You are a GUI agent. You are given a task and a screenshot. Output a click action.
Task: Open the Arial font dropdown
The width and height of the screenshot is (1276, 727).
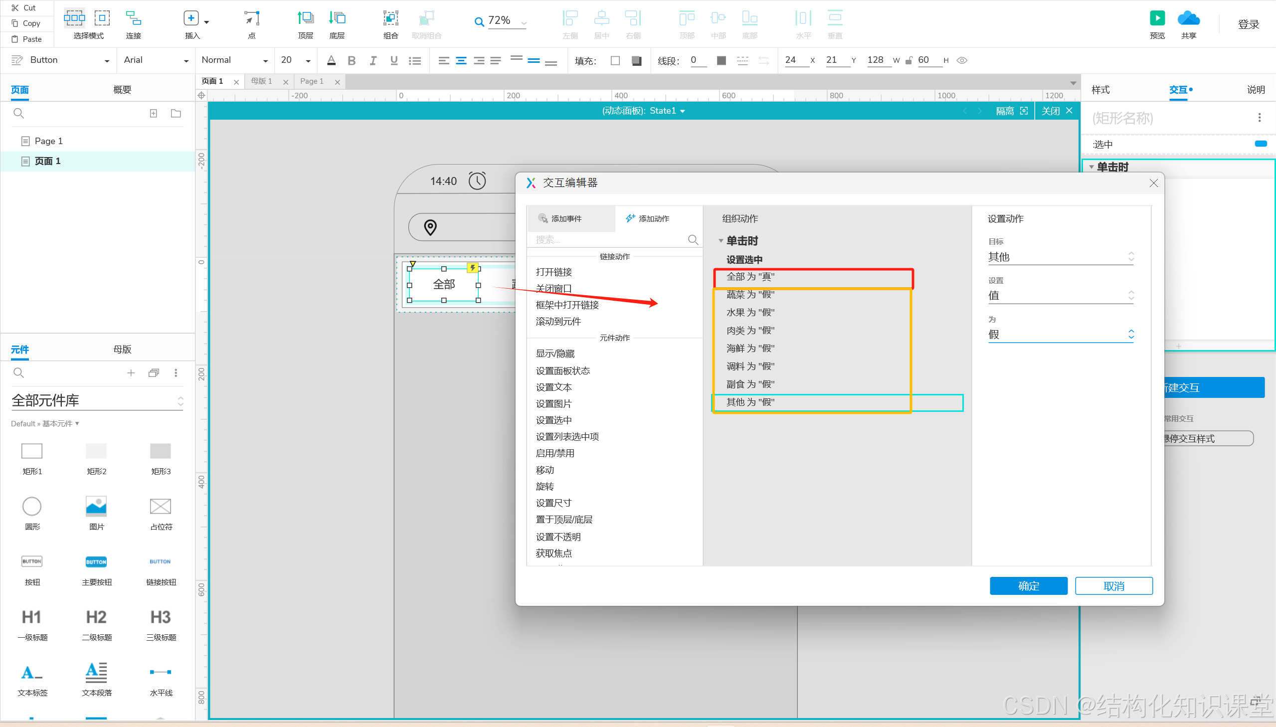click(x=185, y=61)
